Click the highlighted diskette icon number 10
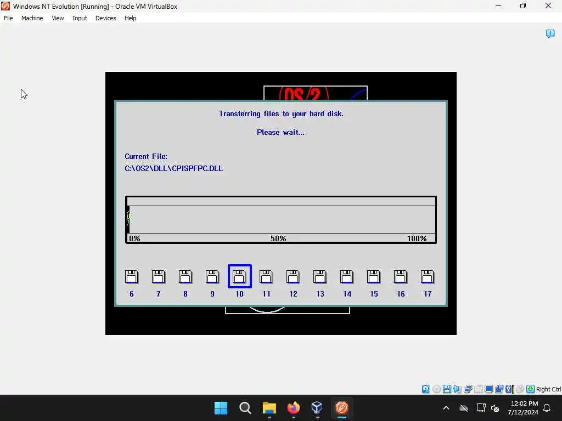The width and height of the screenshot is (562, 421). tap(239, 276)
